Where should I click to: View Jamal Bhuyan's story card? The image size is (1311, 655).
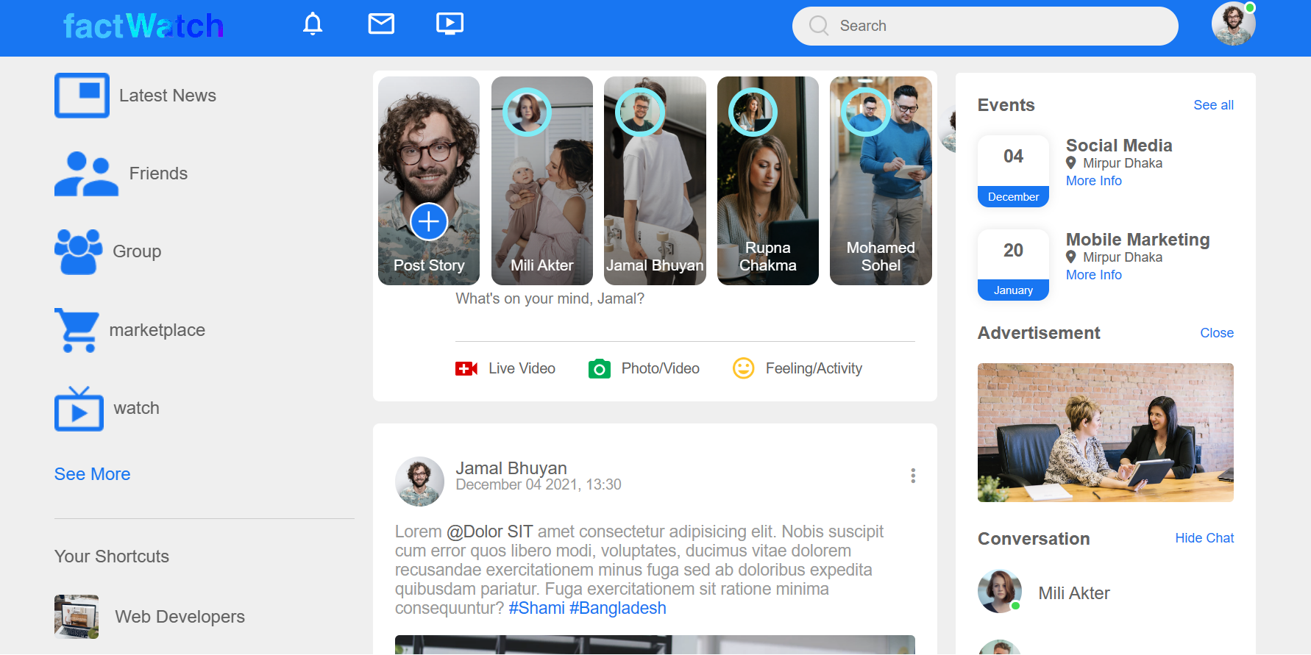pyautogui.click(x=655, y=181)
